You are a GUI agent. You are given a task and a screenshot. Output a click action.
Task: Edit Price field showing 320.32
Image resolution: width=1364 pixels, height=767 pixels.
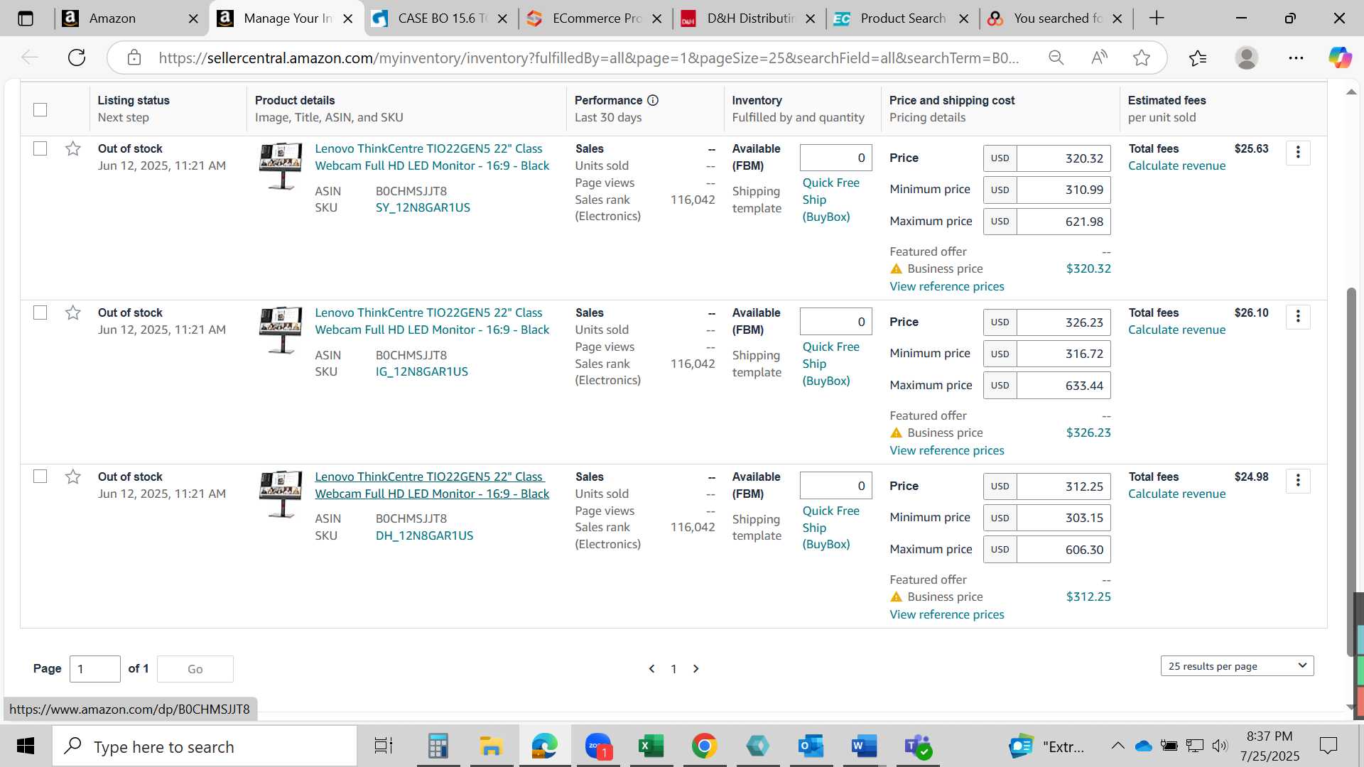(x=1063, y=158)
